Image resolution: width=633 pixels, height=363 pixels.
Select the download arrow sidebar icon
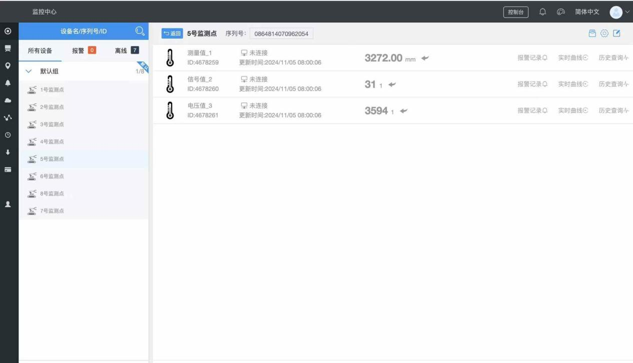coord(8,153)
